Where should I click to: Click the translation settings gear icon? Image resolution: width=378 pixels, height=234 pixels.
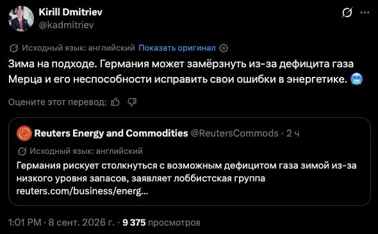tap(224, 48)
